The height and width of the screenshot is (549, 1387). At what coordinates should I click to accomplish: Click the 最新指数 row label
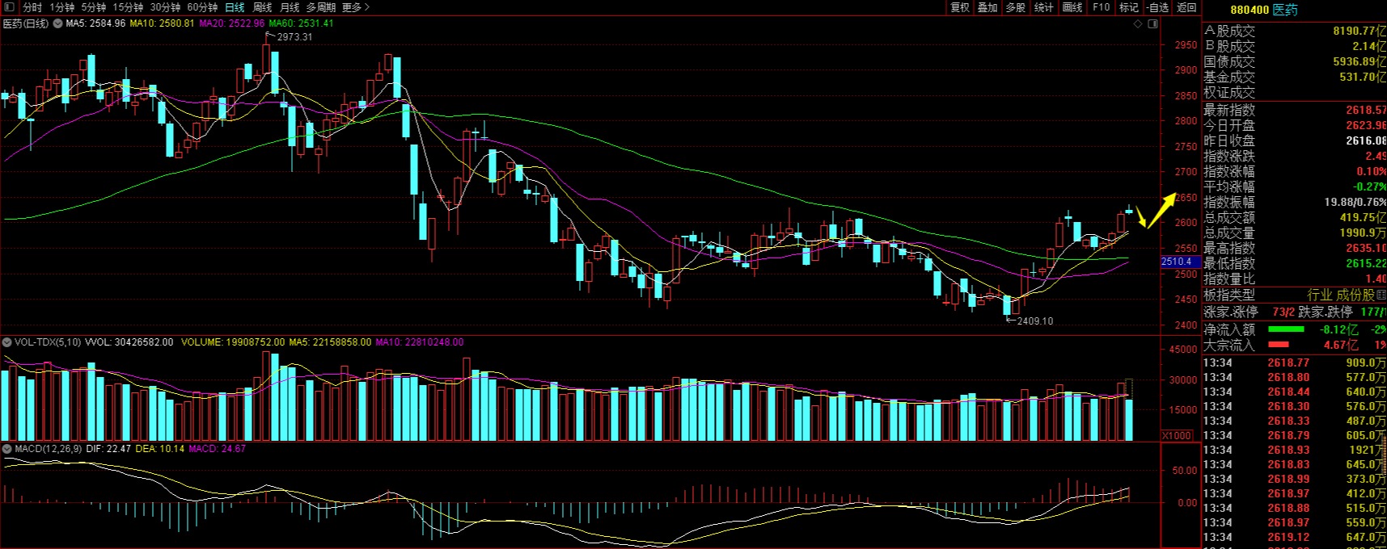click(1229, 110)
